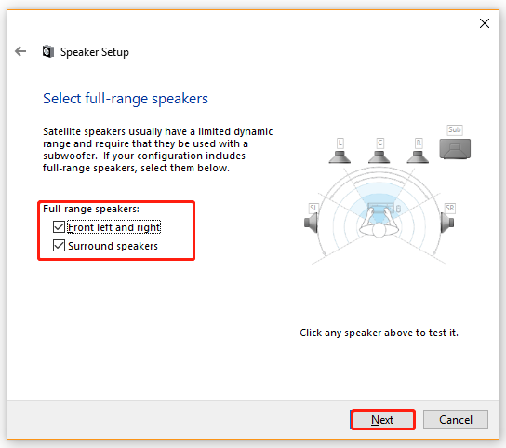Test the subwoofer speaker icon
The height and width of the screenshot is (448, 506).
pyautogui.click(x=455, y=149)
